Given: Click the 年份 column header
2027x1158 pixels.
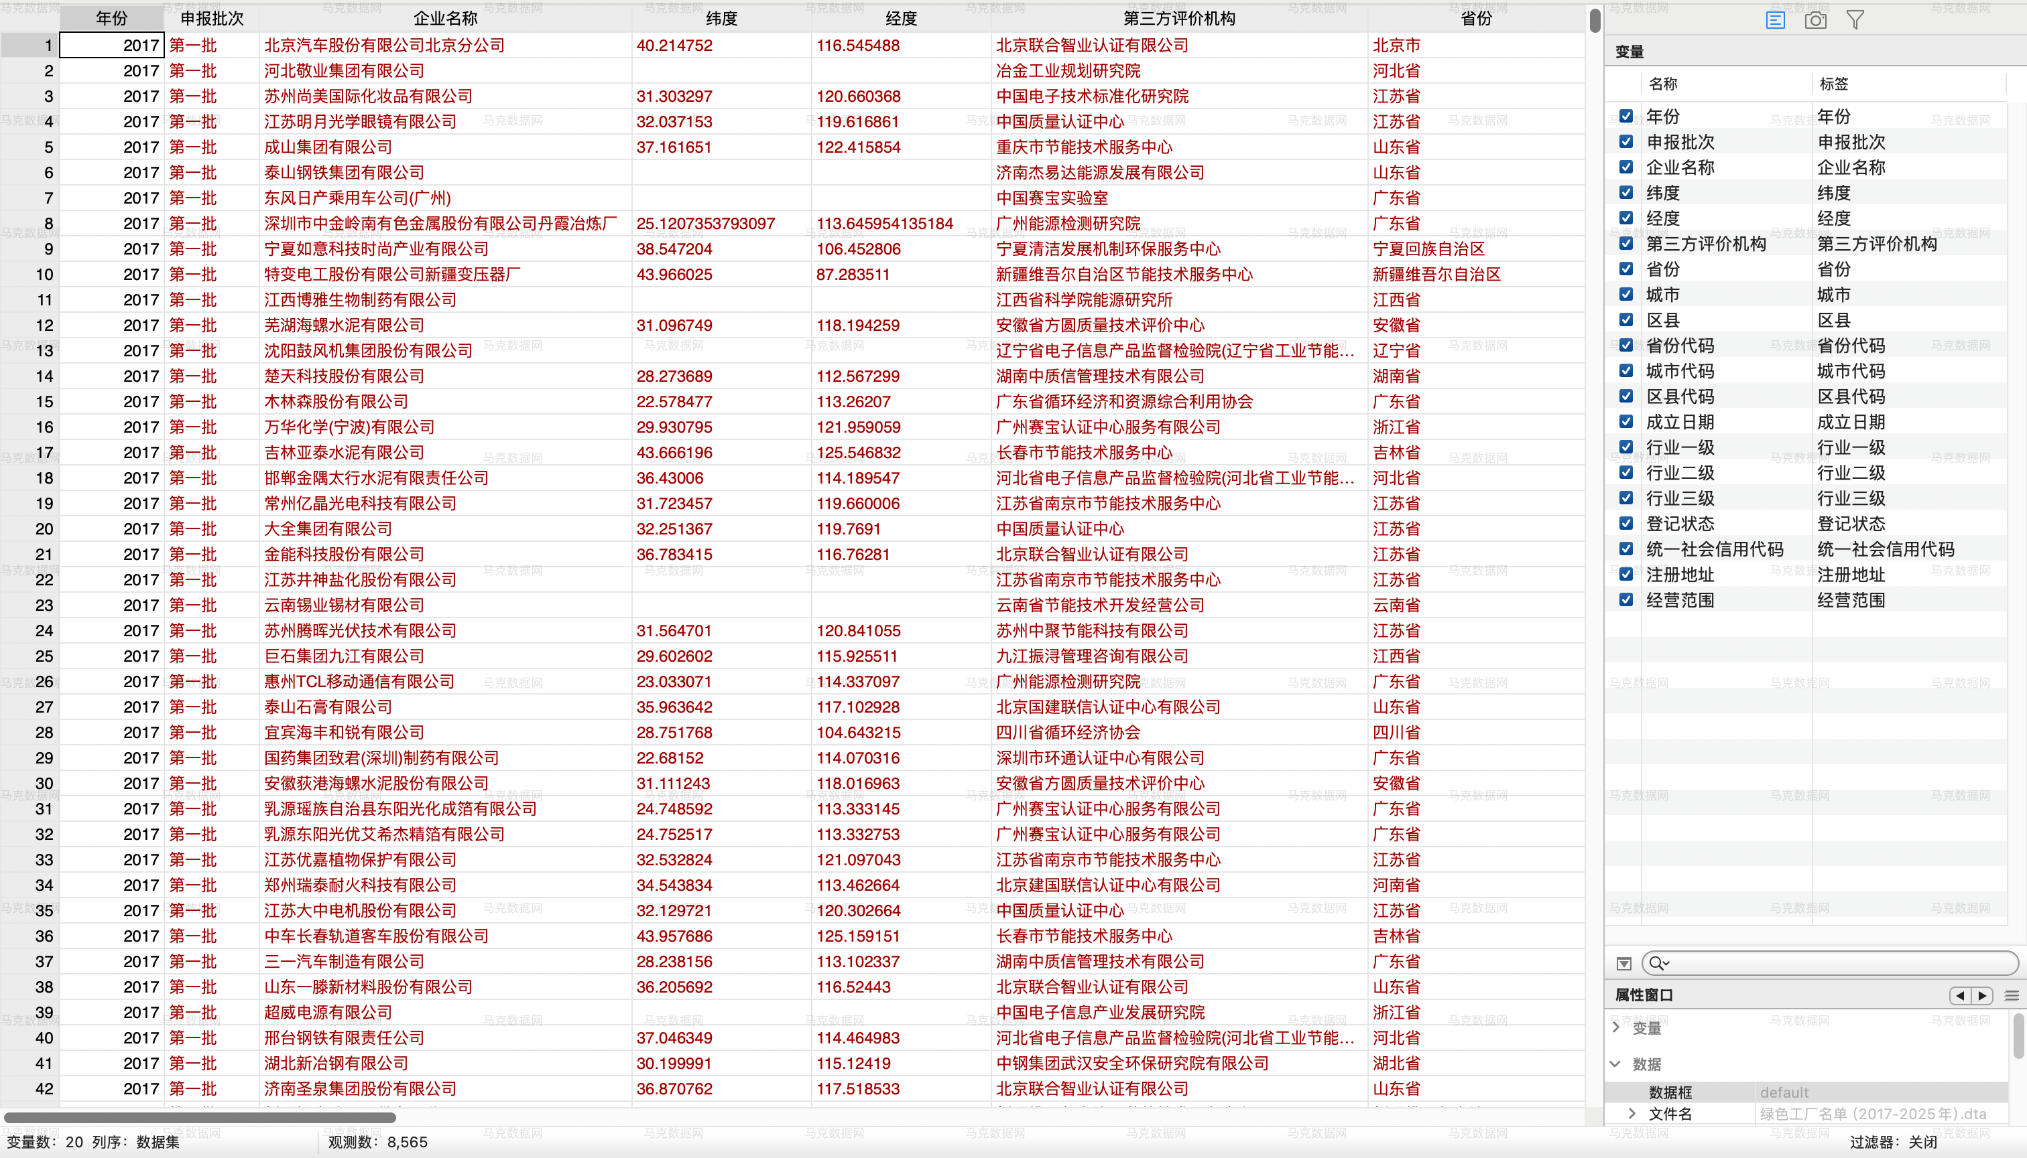Looking at the screenshot, I should [x=111, y=18].
